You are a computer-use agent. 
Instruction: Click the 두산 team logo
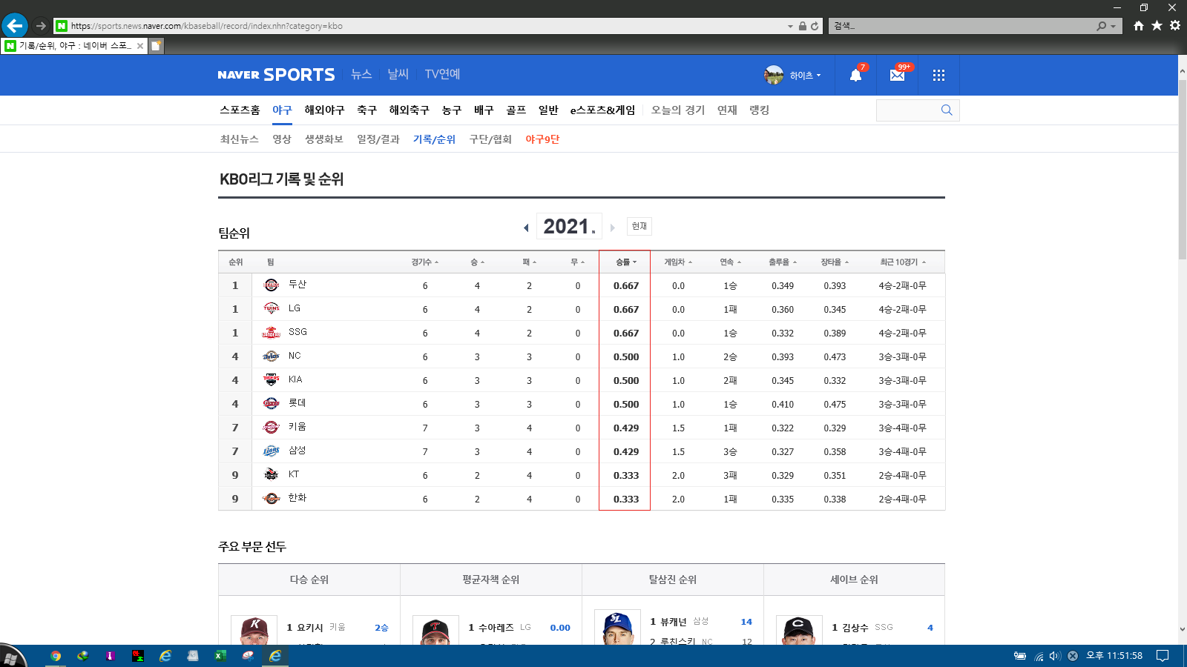[272, 285]
